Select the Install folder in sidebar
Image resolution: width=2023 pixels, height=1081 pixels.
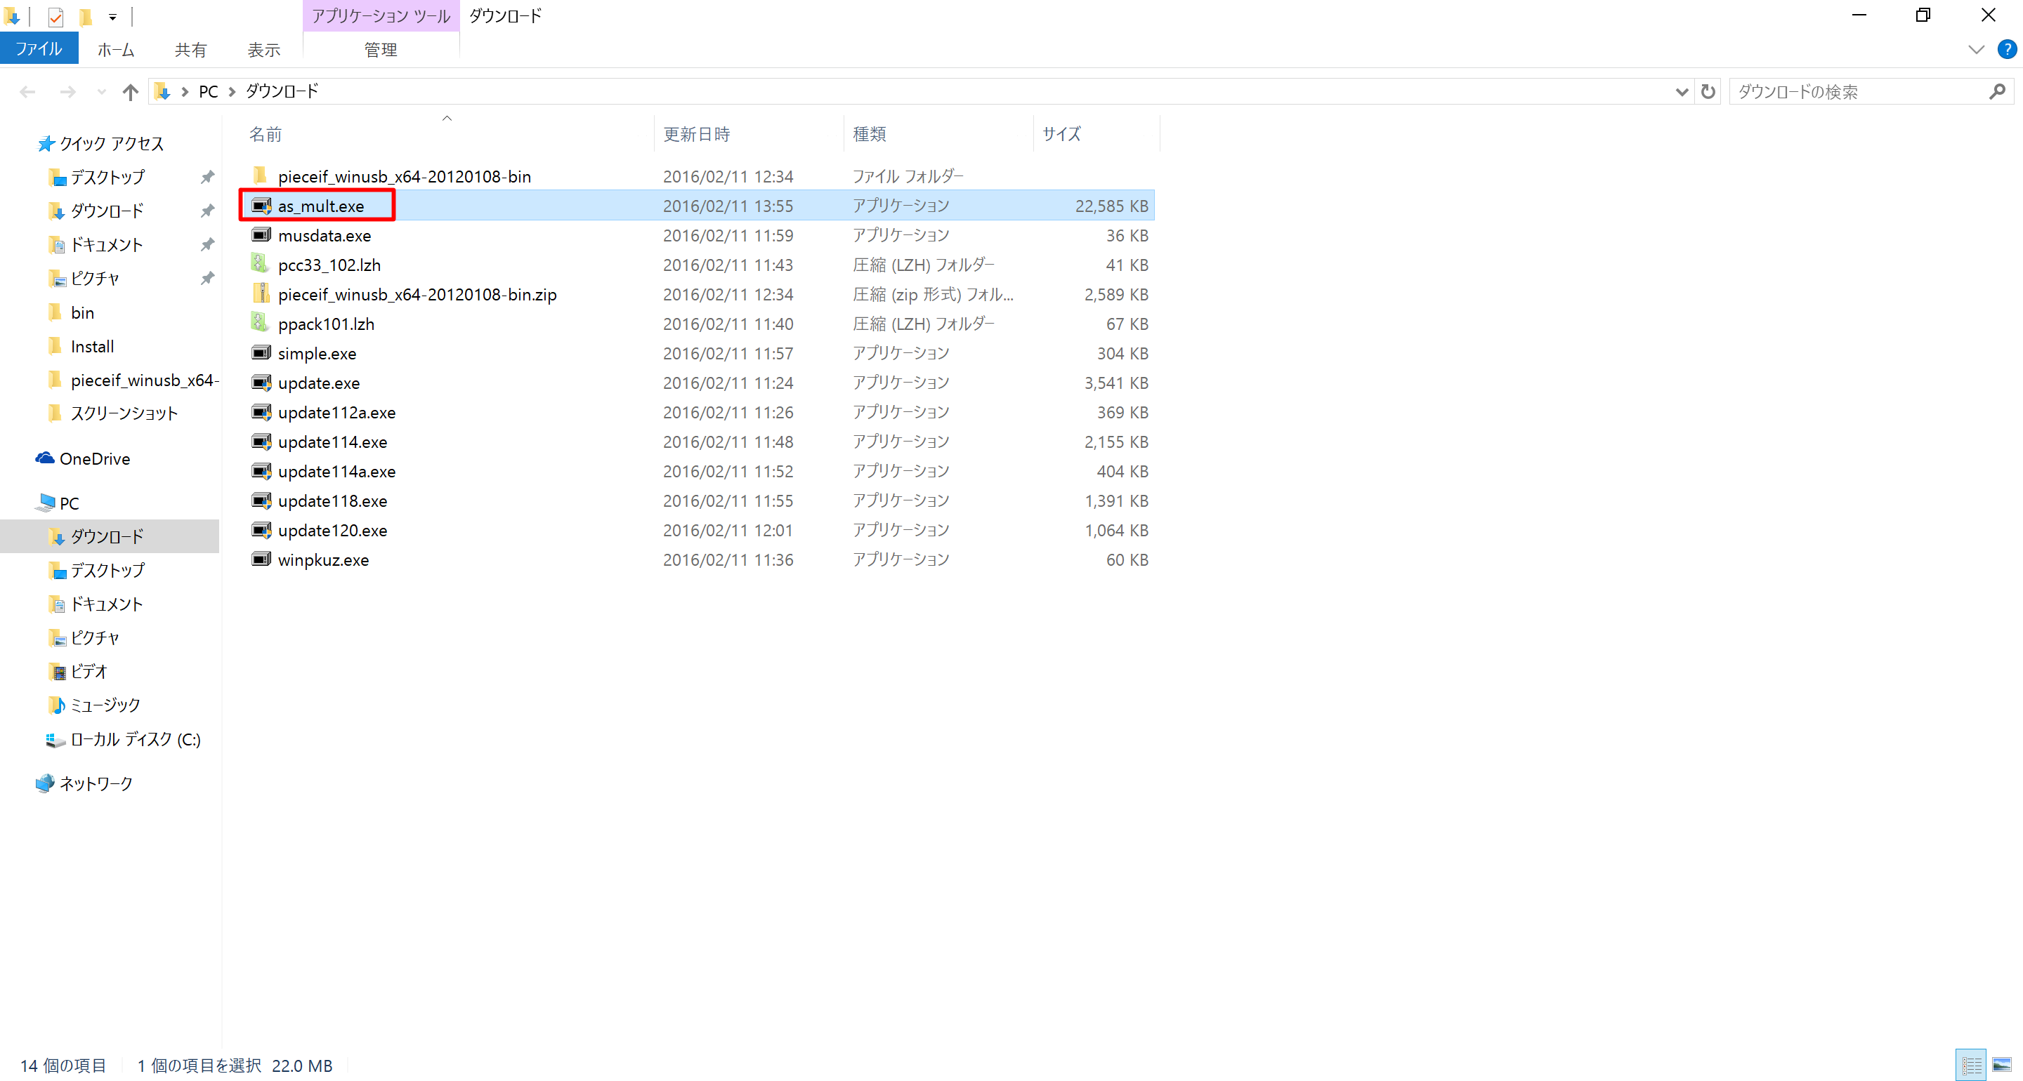click(x=92, y=346)
